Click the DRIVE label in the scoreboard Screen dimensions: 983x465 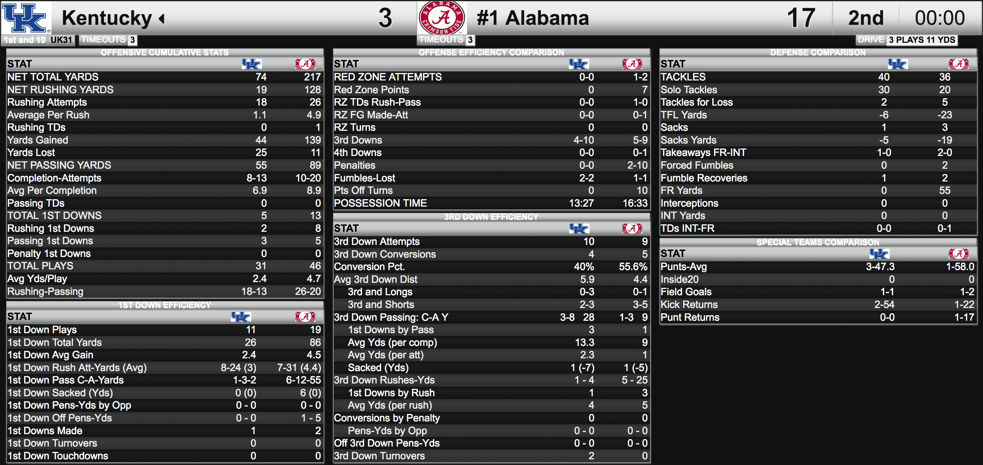tap(871, 40)
